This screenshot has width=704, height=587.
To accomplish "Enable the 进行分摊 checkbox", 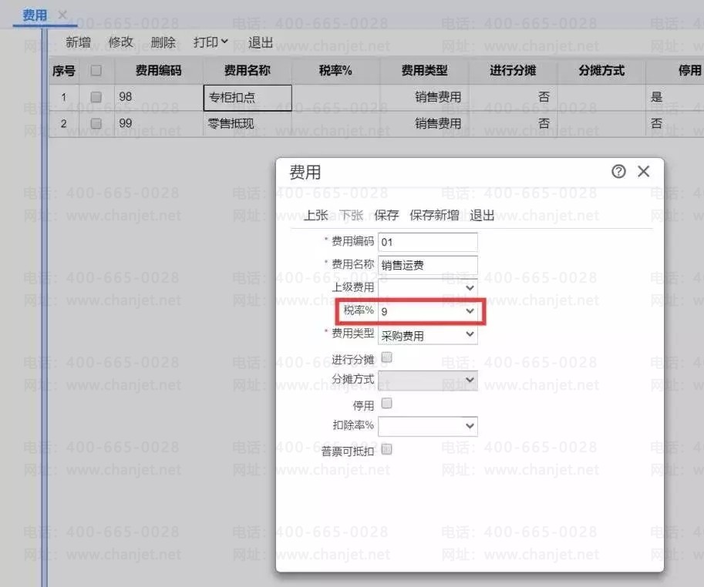I will pyautogui.click(x=386, y=357).
